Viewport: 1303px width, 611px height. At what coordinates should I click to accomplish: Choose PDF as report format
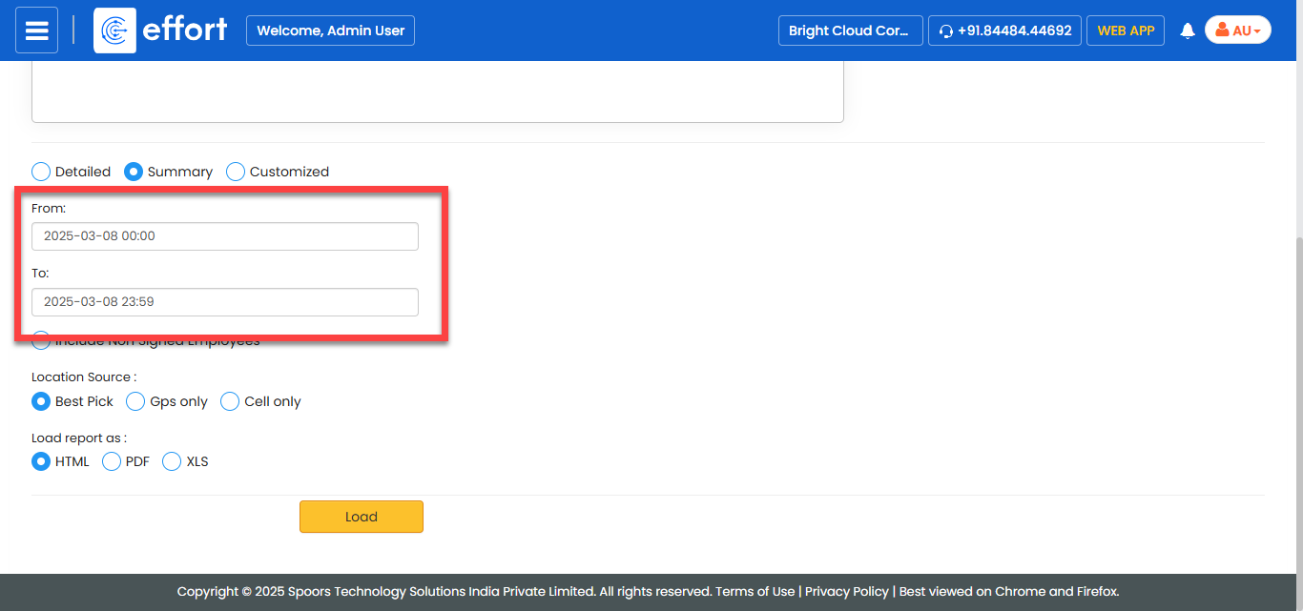112,461
